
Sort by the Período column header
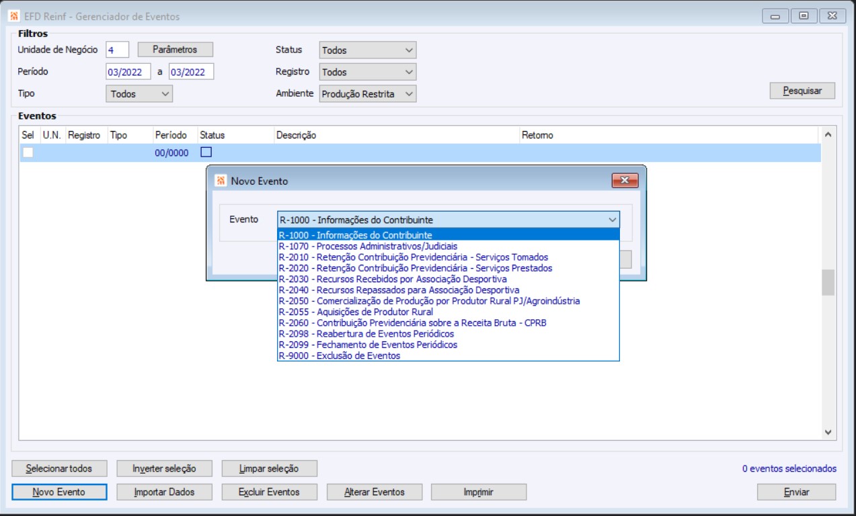[174, 135]
